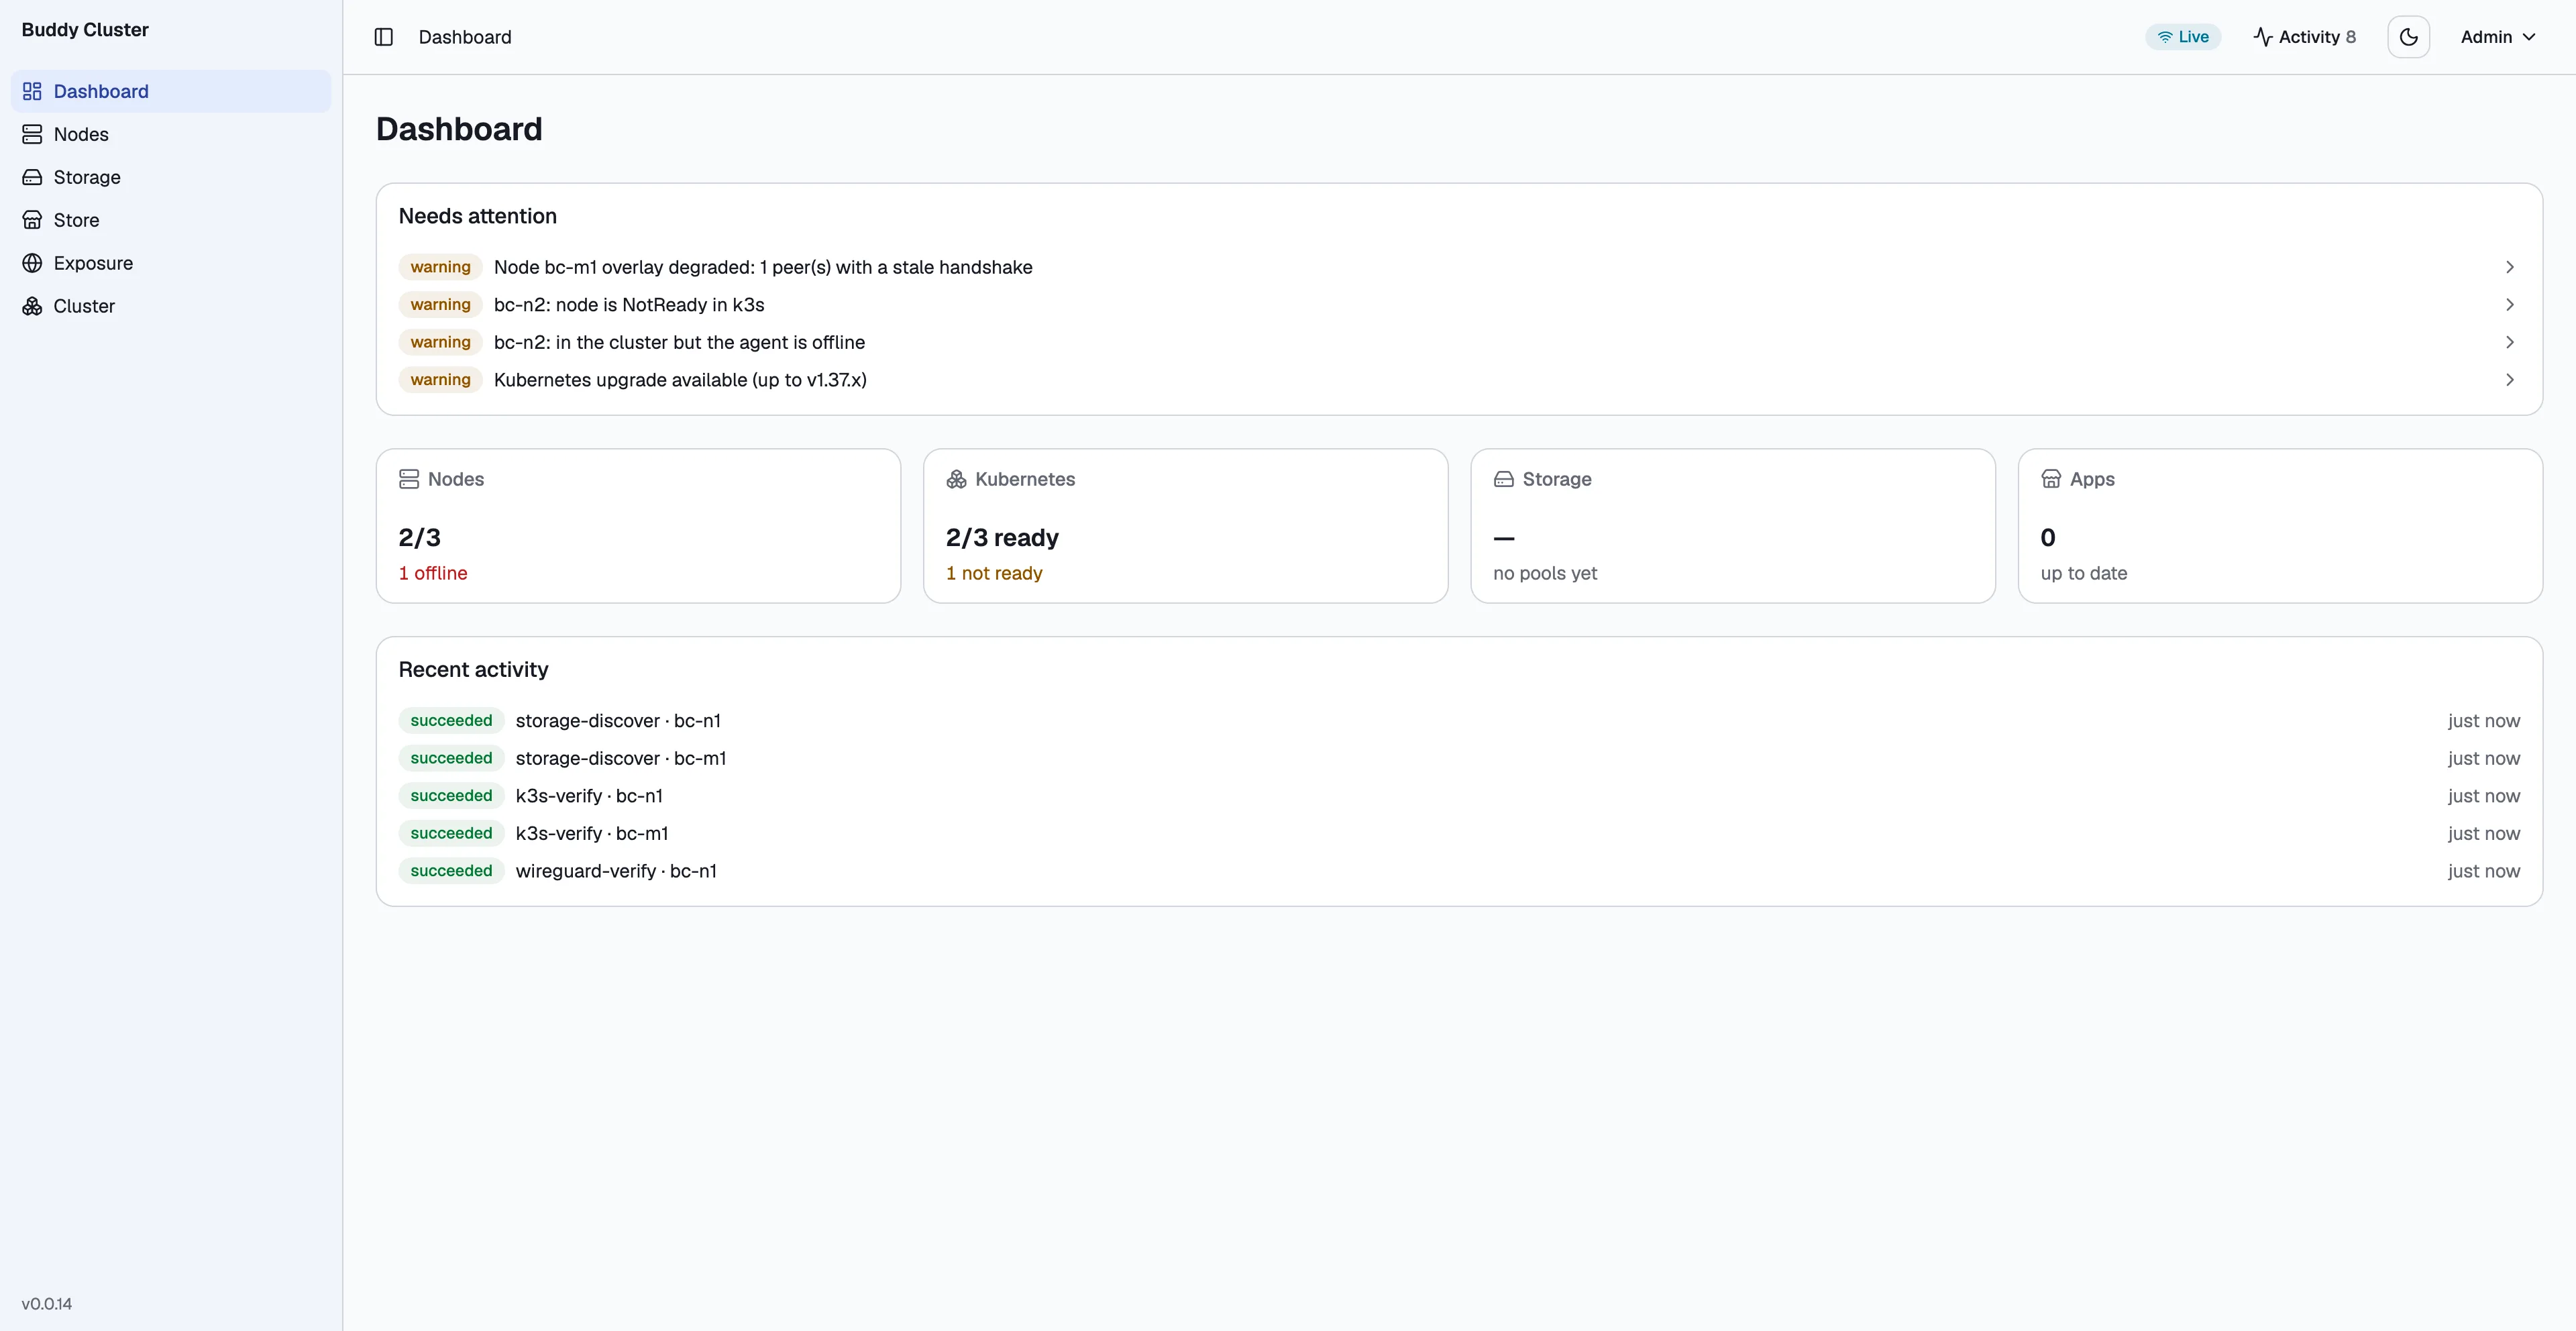Screen dimensions: 2576x1331
Task: Open the Apps up to date card
Action: 2280,526
